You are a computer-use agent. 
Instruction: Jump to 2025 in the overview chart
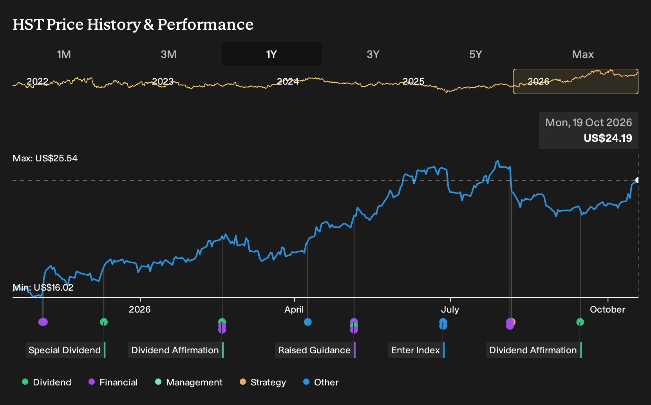tap(414, 81)
